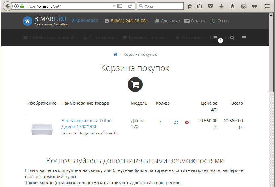
Task: Open site navigation hamburger icon
Action: (244, 38)
